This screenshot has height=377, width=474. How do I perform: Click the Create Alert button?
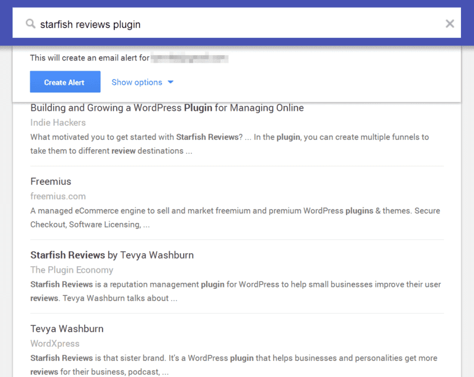[65, 82]
